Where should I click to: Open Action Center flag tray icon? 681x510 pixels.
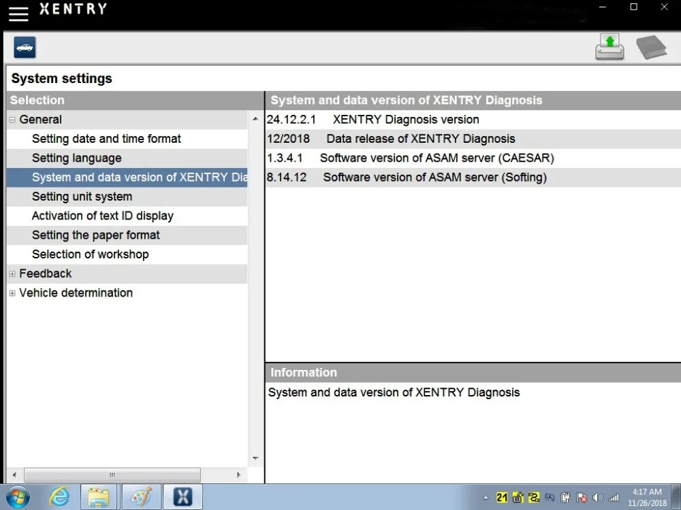click(x=582, y=498)
